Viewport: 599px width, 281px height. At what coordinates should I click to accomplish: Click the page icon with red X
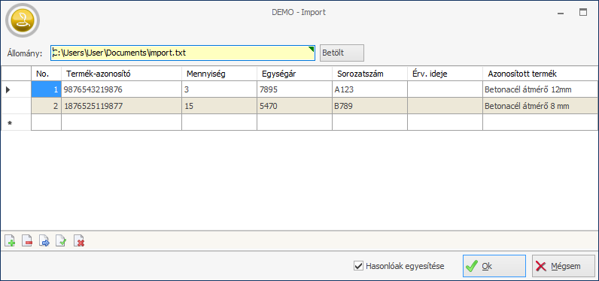click(x=79, y=241)
